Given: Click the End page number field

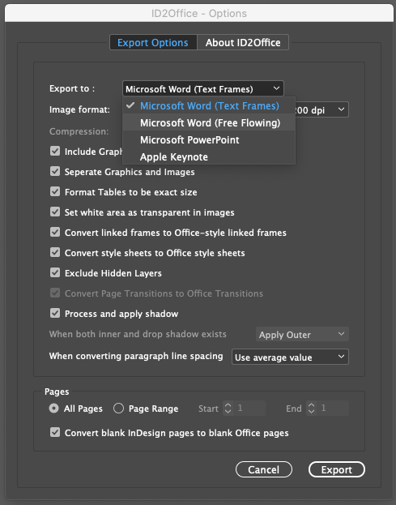Looking at the screenshot, I should [333, 408].
